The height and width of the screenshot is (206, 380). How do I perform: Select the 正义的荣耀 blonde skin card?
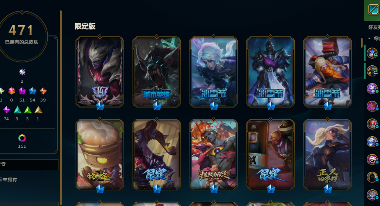coord(328,154)
